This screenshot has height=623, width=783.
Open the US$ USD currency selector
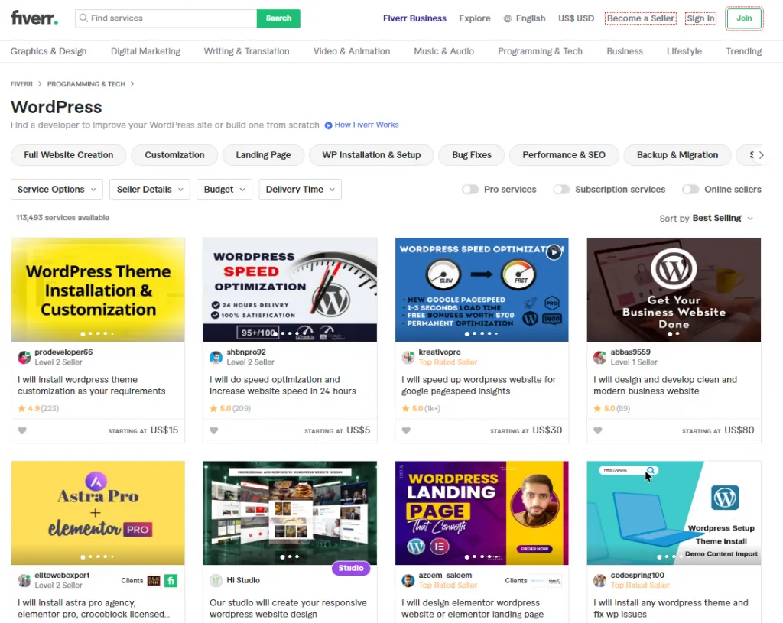[576, 18]
